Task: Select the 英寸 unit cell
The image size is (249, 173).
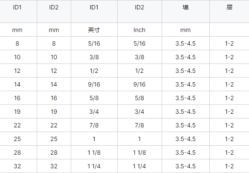Action: click(94, 30)
